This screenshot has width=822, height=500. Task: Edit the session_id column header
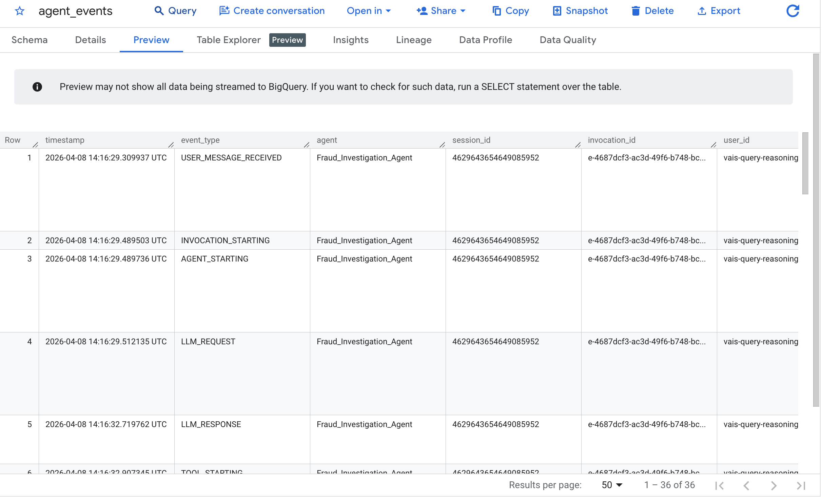578,144
